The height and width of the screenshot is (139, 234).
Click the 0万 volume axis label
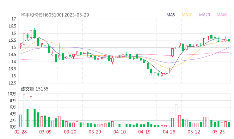(x=13, y=127)
